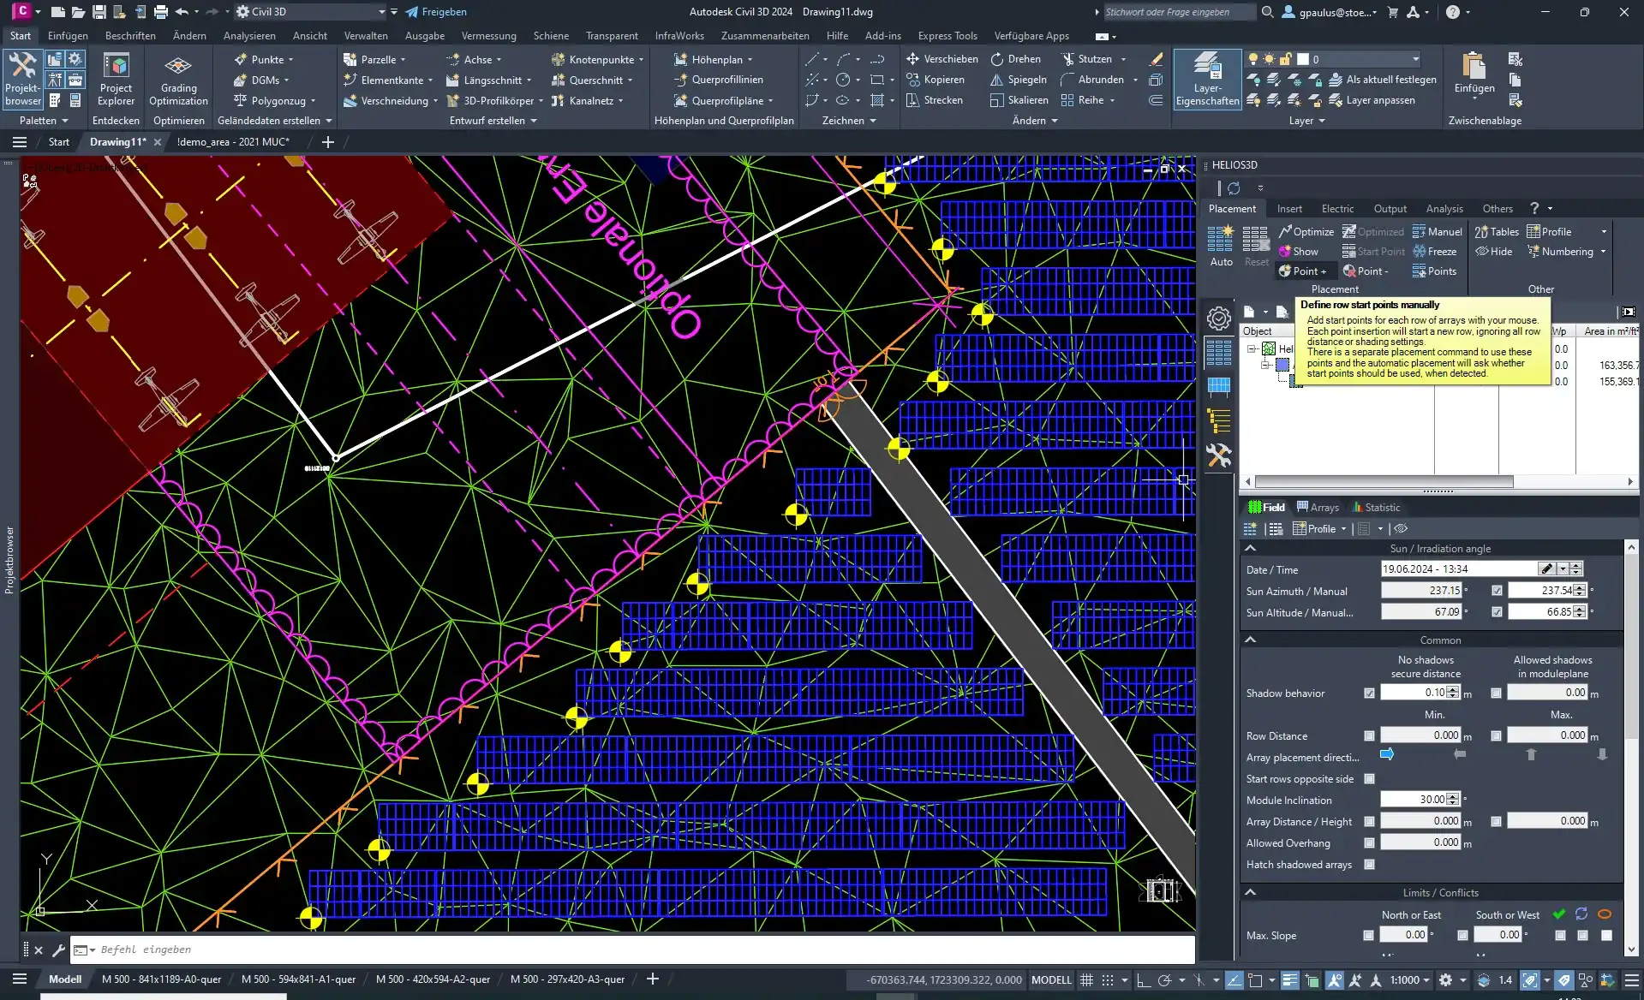This screenshot has width=1644, height=1000.
Task: Collapse the Sun / Irradiation angle section
Action: (1250, 548)
